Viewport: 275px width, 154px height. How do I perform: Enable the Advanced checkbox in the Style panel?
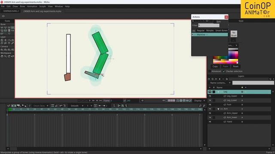[210, 71]
